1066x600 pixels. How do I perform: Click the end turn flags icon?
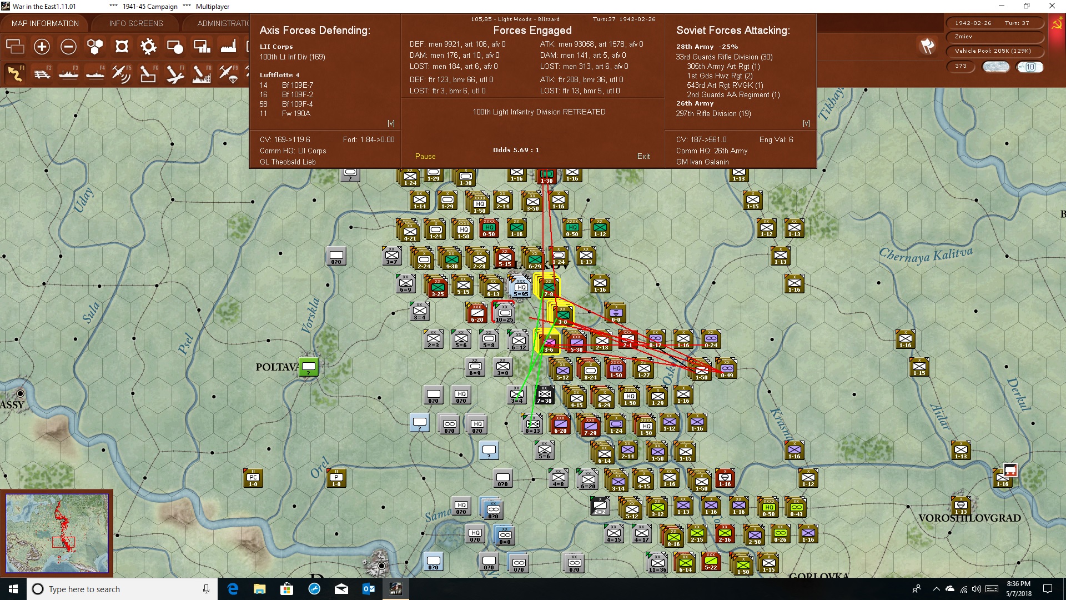927,46
